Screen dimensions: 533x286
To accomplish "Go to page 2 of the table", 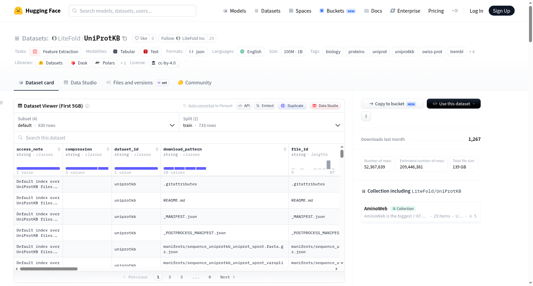I will point(170,277).
